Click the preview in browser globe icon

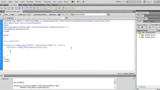[x=59, y=14]
